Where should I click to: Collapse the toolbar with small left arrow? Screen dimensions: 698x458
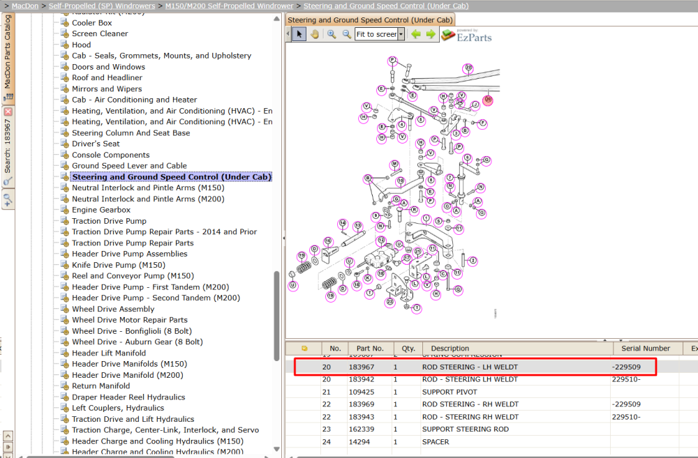click(x=288, y=34)
